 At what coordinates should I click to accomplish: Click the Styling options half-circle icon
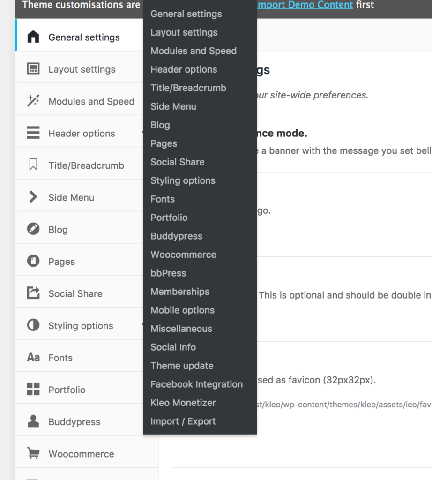tap(33, 325)
